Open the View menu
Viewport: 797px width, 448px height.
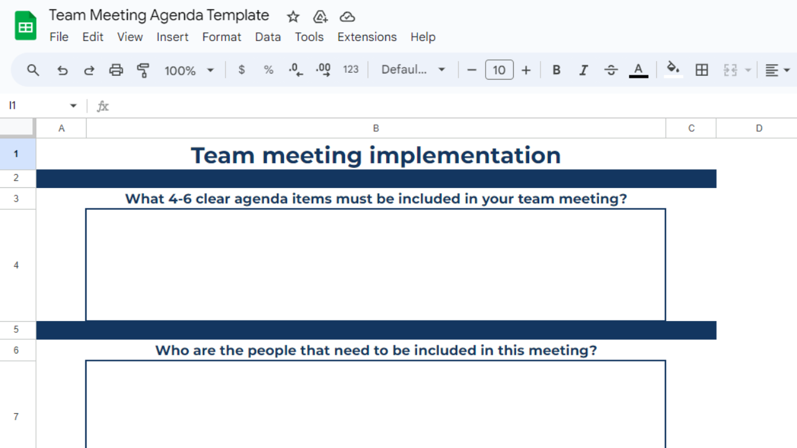pyautogui.click(x=130, y=37)
